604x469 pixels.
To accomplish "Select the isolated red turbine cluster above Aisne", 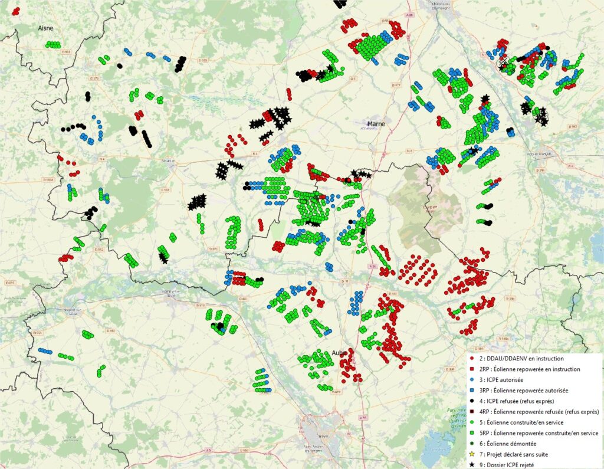I will point(15,11).
